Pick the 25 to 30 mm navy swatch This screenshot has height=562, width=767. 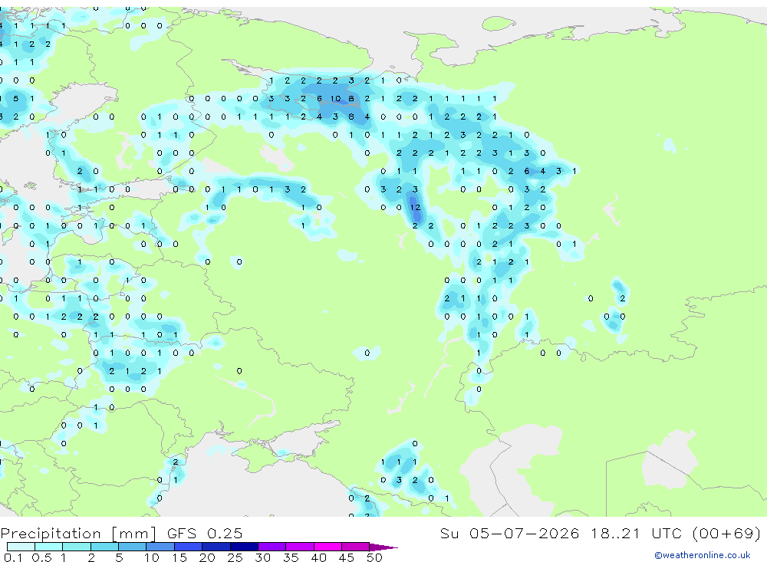(244, 547)
